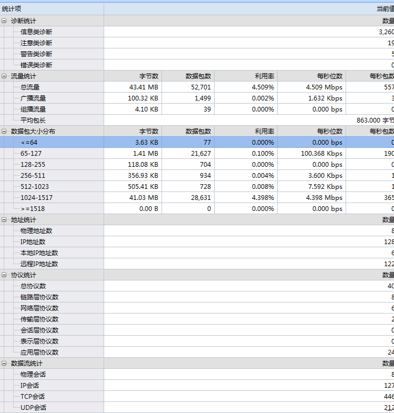Screen dimensions: 394x413
Task: Click the 43.41 MB total bytes cell
Action: pos(133,87)
